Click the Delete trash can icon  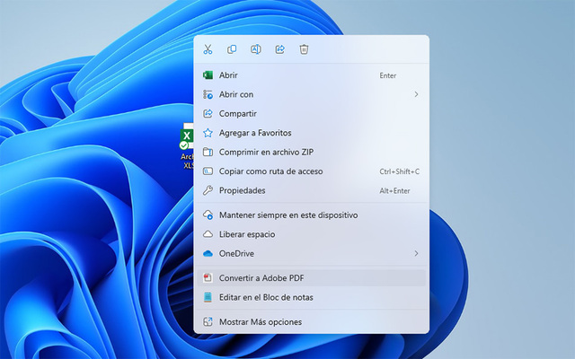(x=304, y=49)
